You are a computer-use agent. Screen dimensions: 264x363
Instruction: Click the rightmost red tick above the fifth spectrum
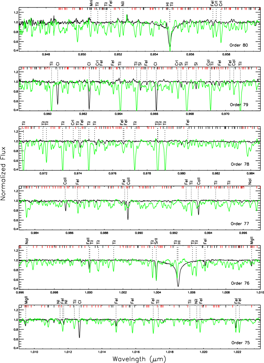(257, 246)
